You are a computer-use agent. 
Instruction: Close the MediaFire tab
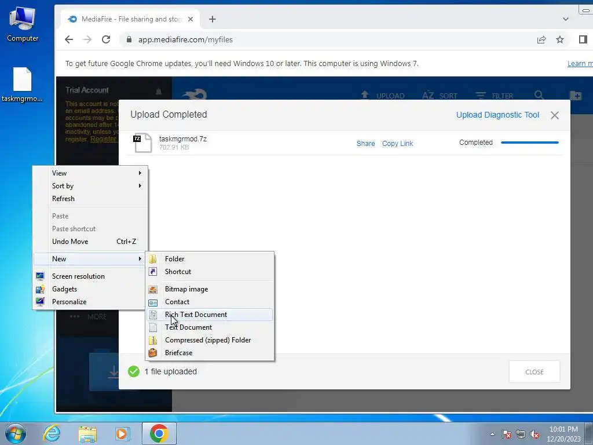(x=191, y=19)
